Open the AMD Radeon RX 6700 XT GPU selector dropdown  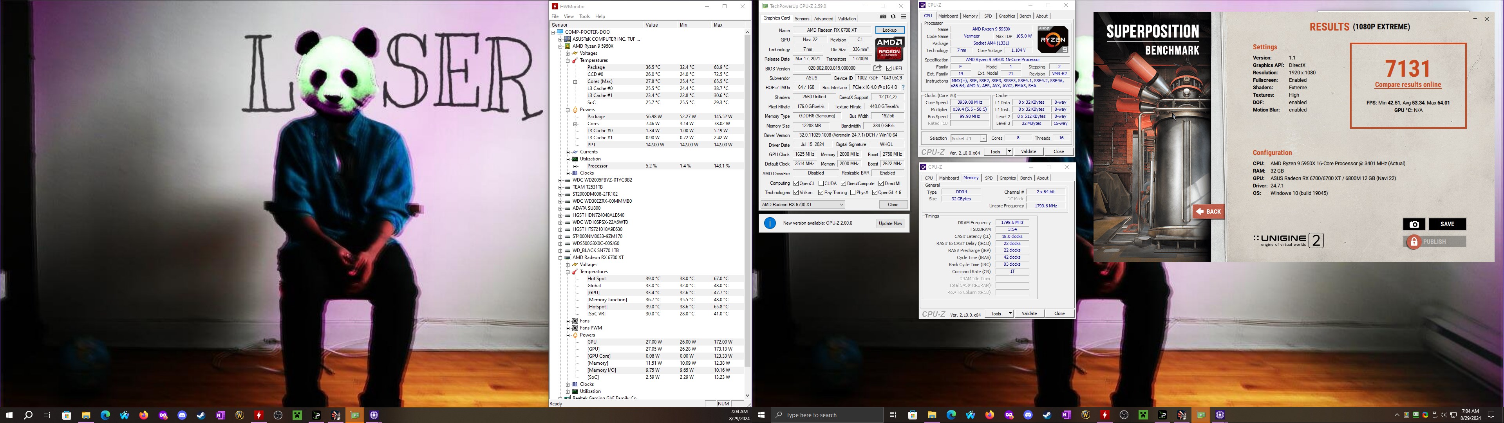coord(803,205)
